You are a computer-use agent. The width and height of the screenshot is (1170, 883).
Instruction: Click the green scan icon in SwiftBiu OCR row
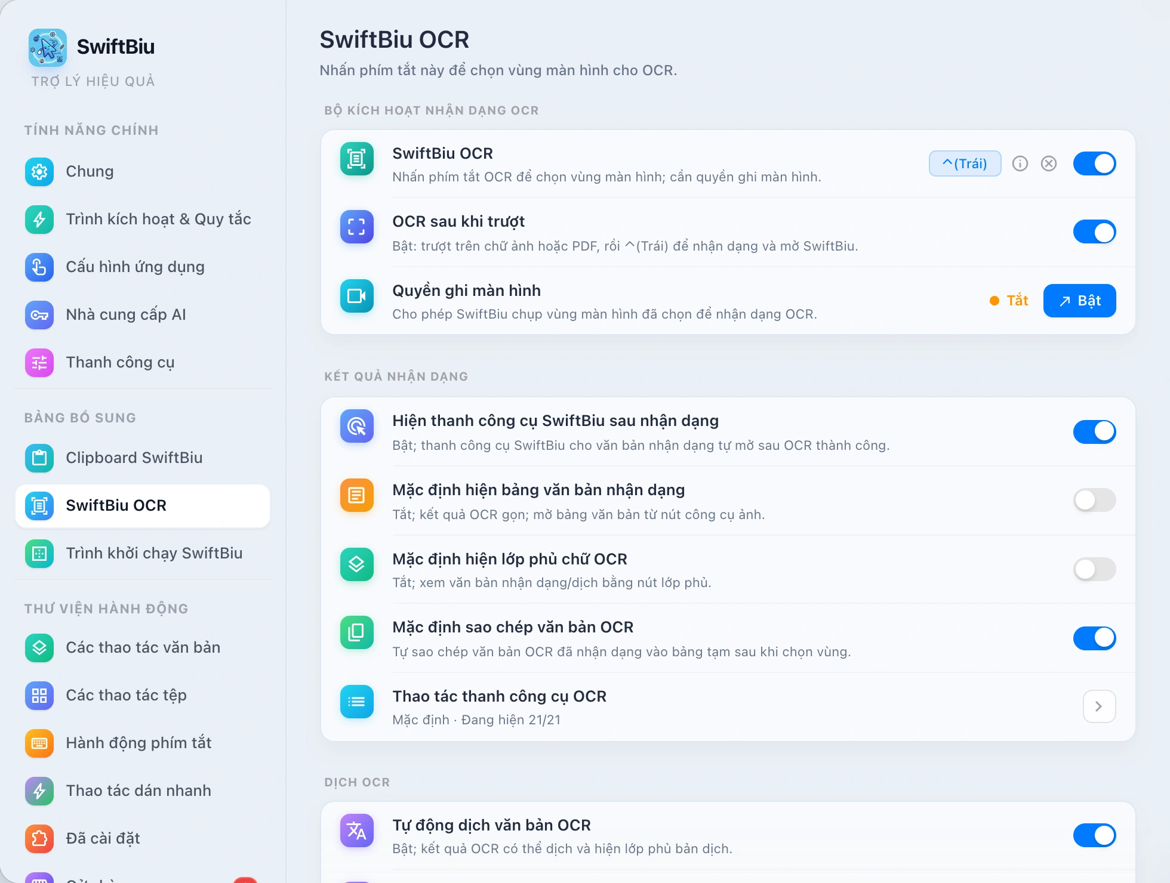357,159
